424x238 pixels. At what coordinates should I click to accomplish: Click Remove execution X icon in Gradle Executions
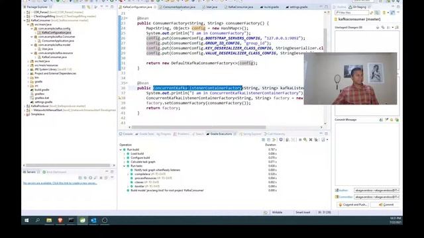(x=311, y=139)
